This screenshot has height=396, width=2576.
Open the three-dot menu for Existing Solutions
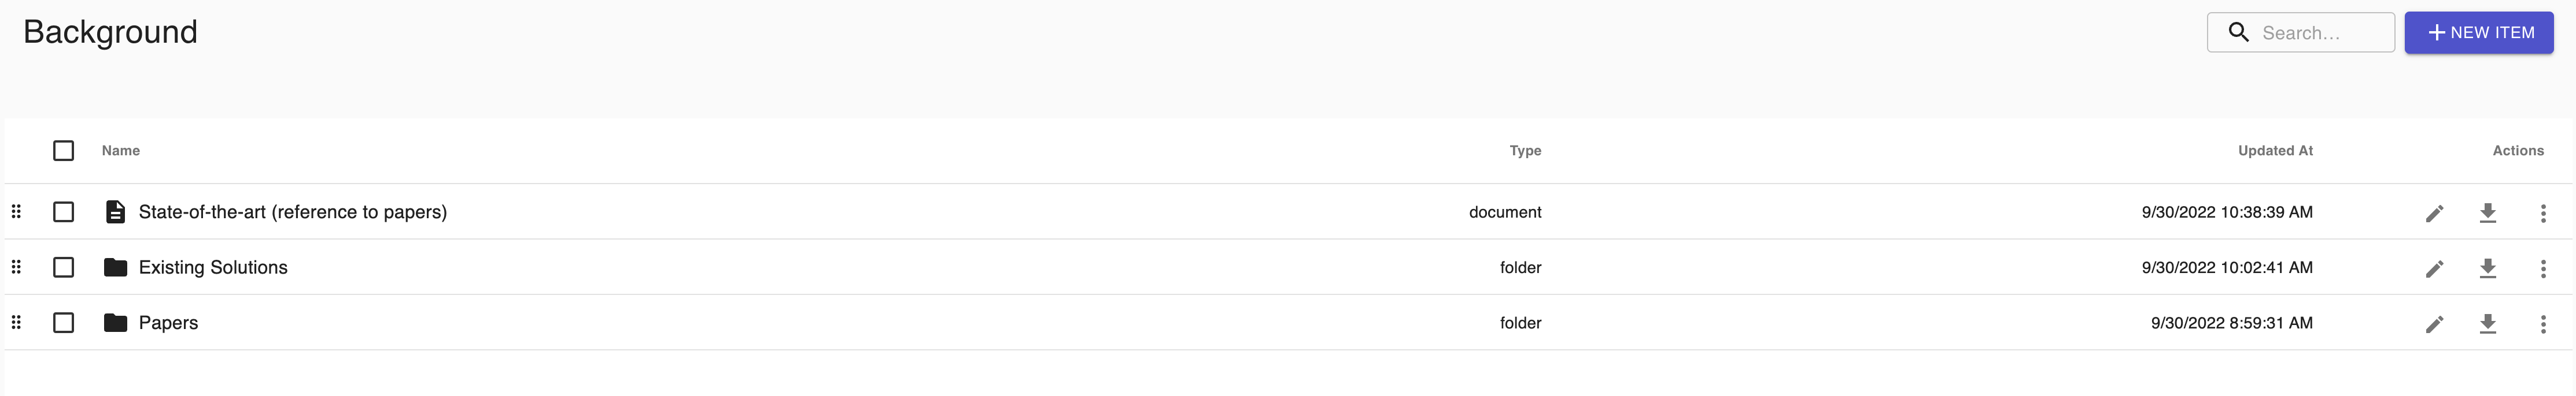2543,267
